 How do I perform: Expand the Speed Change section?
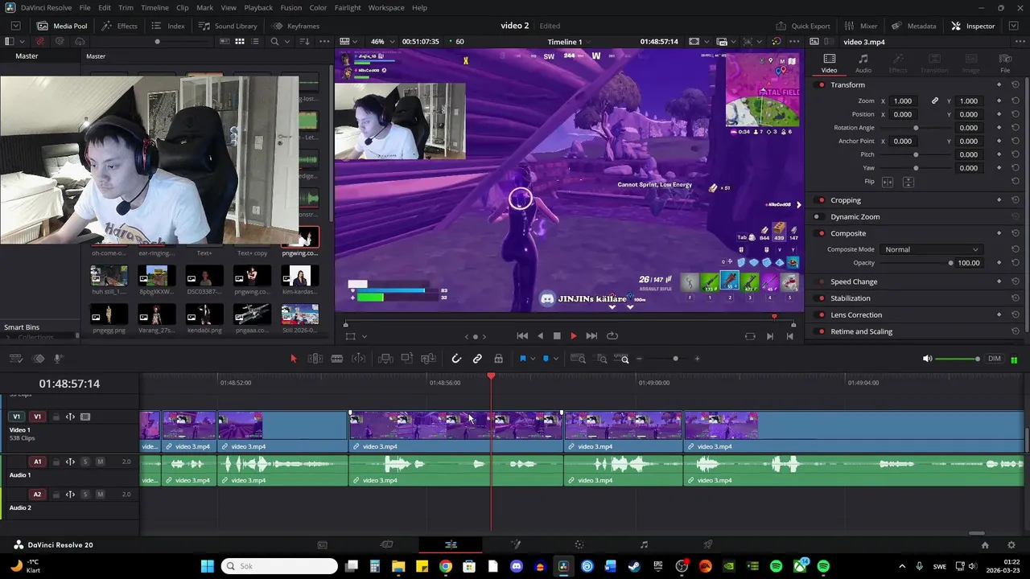854,281
